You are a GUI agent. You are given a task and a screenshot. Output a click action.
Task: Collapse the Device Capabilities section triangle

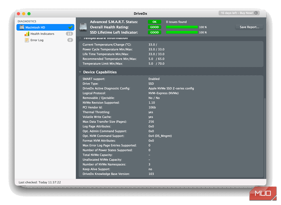(80, 72)
